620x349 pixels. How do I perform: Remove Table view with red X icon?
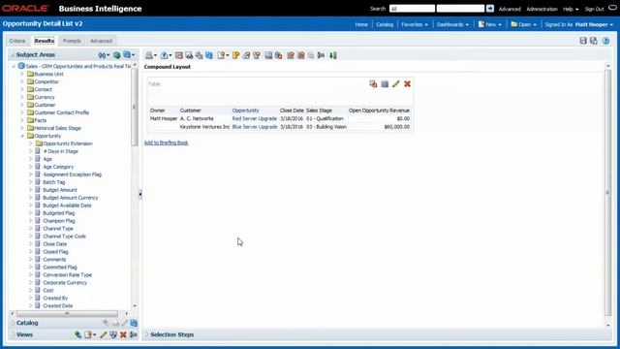407,84
